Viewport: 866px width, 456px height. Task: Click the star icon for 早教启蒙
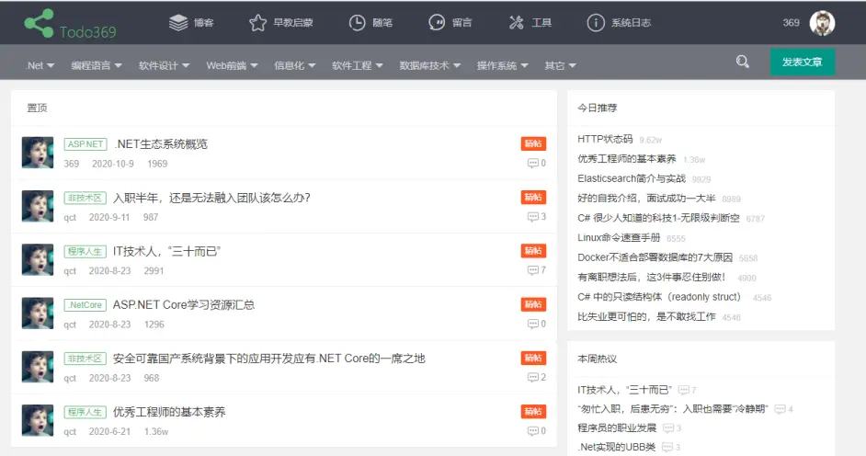click(x=257, y=23)
